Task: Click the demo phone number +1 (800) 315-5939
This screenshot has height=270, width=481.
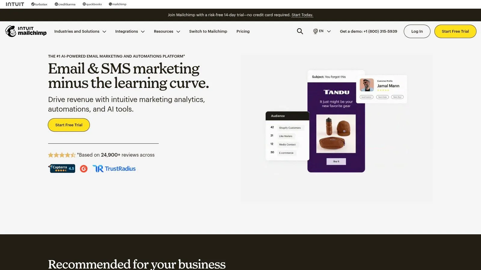Action: tap(380, 31)
